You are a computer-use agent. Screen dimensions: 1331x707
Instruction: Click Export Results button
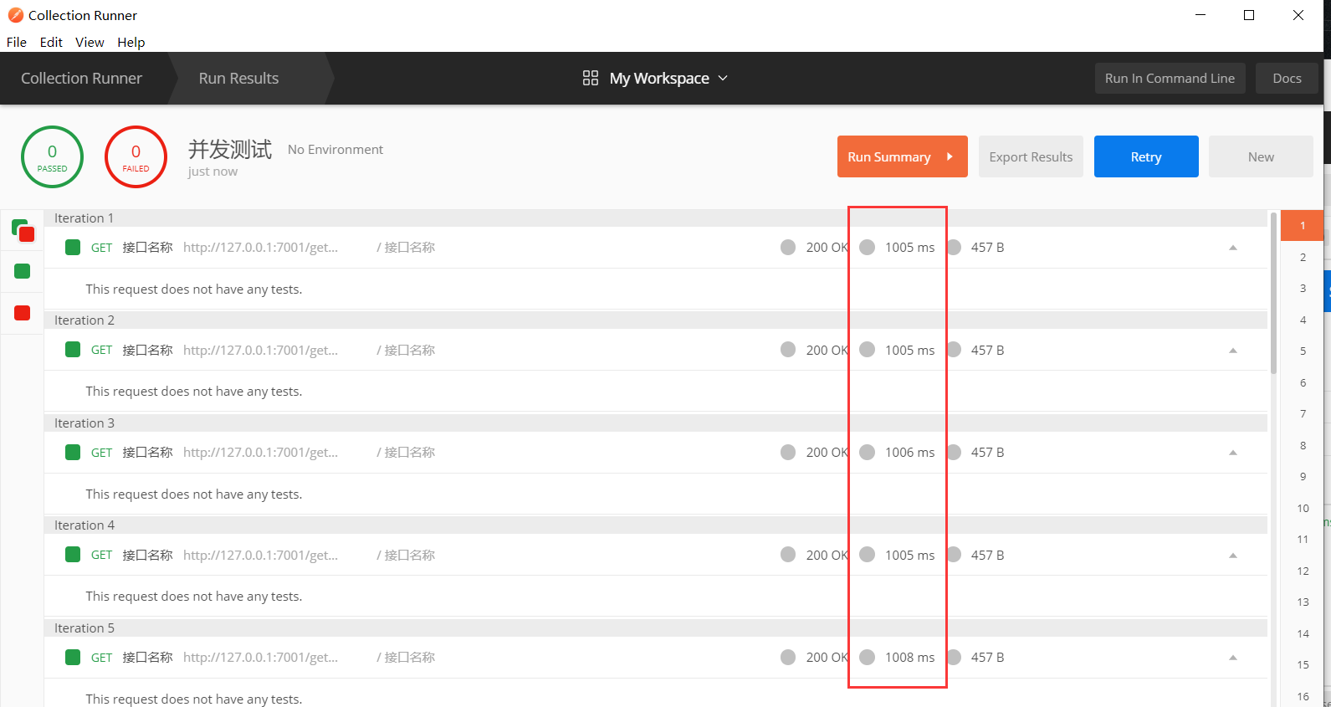[x=1031, y=156]
